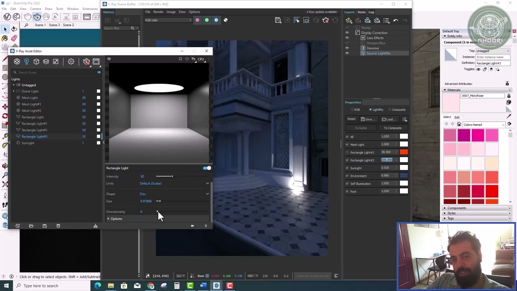Show Frame Buffer window from Asset Editor
517x291 pixels.
[x=96, y=61]
